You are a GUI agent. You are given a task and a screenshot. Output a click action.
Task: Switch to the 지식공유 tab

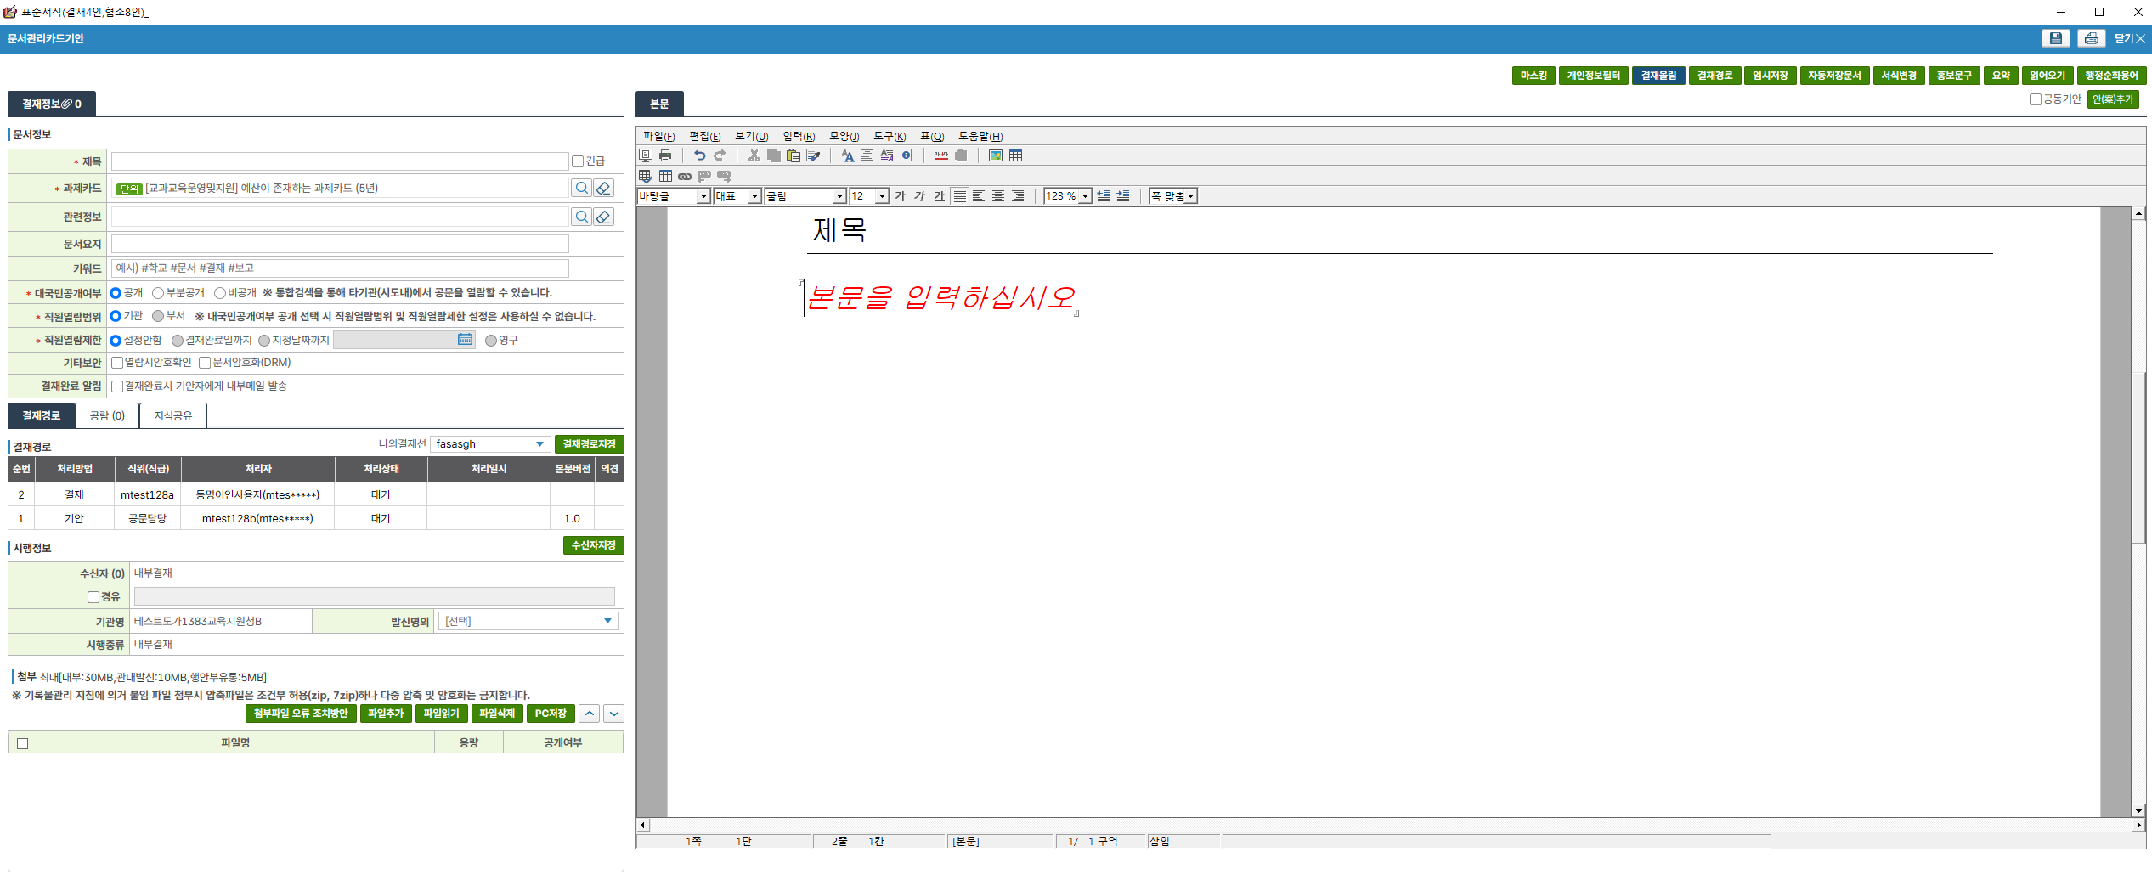pyautogui.click(x=172, y=415)
